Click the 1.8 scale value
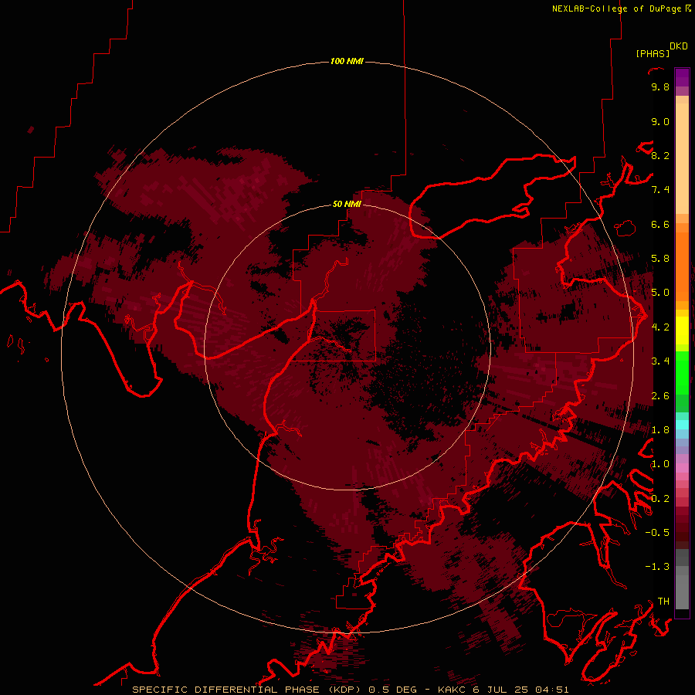The width and height of the screenshot is (695, 695). click(660, 430)
